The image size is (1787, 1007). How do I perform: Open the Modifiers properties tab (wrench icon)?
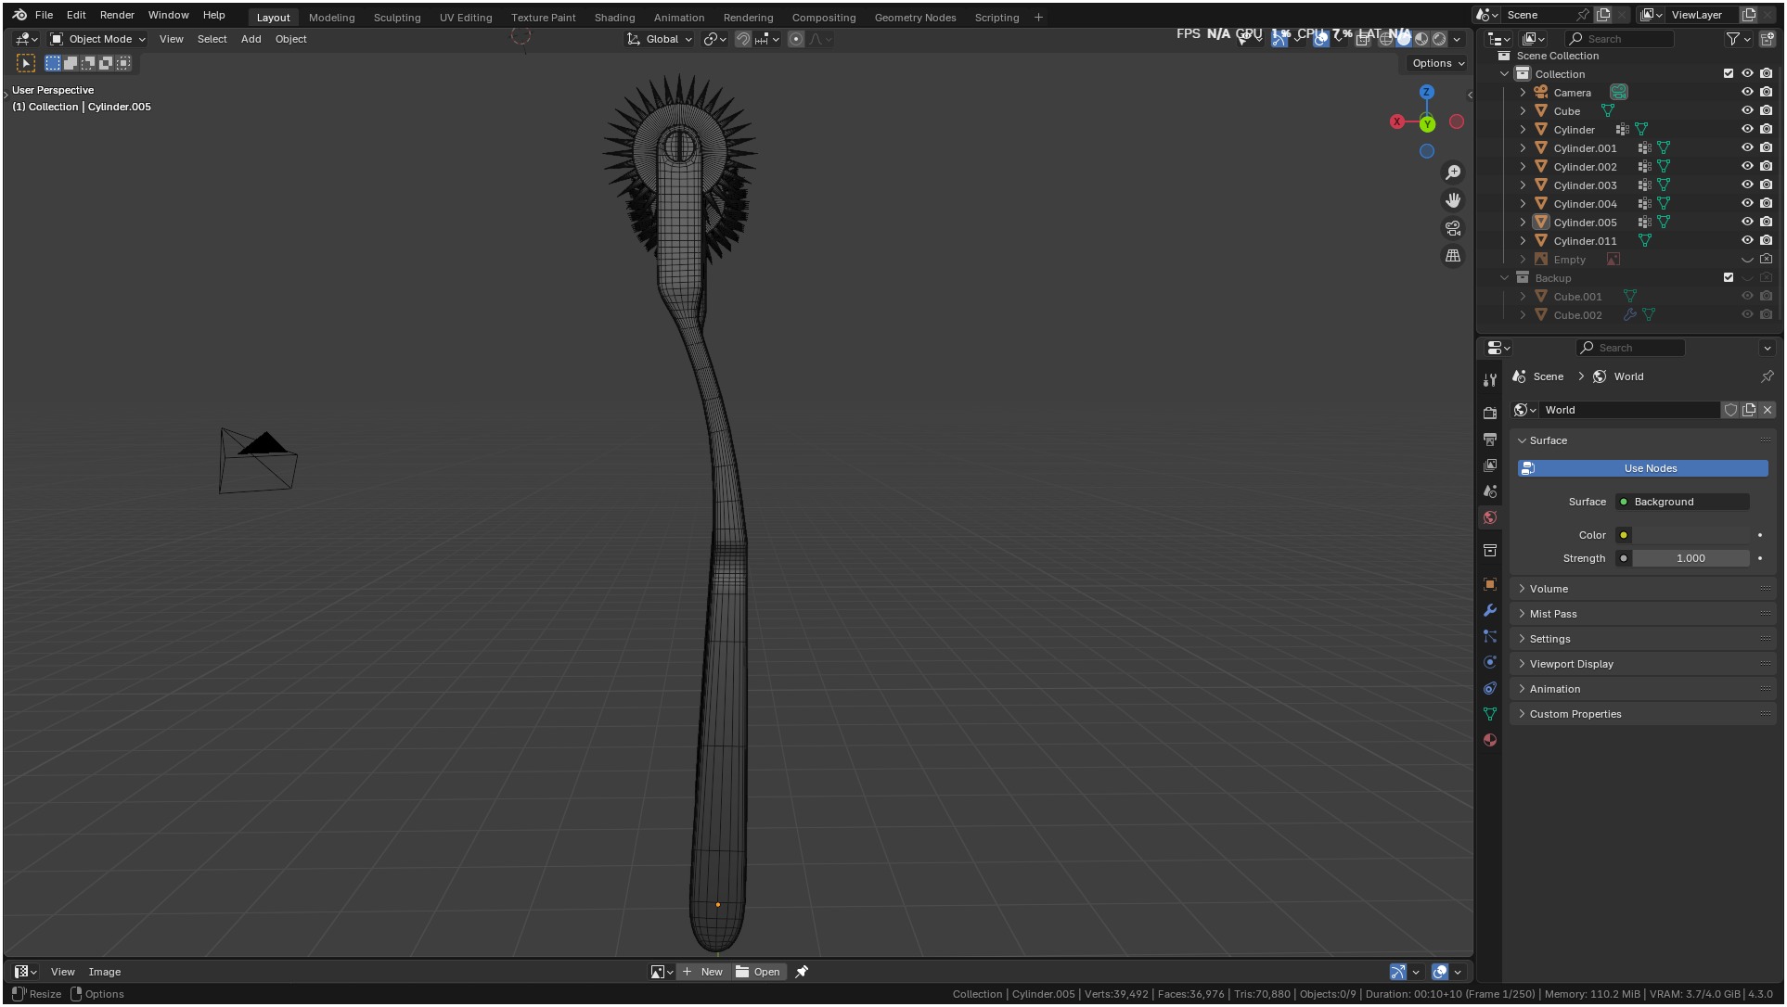[1490, 610]
